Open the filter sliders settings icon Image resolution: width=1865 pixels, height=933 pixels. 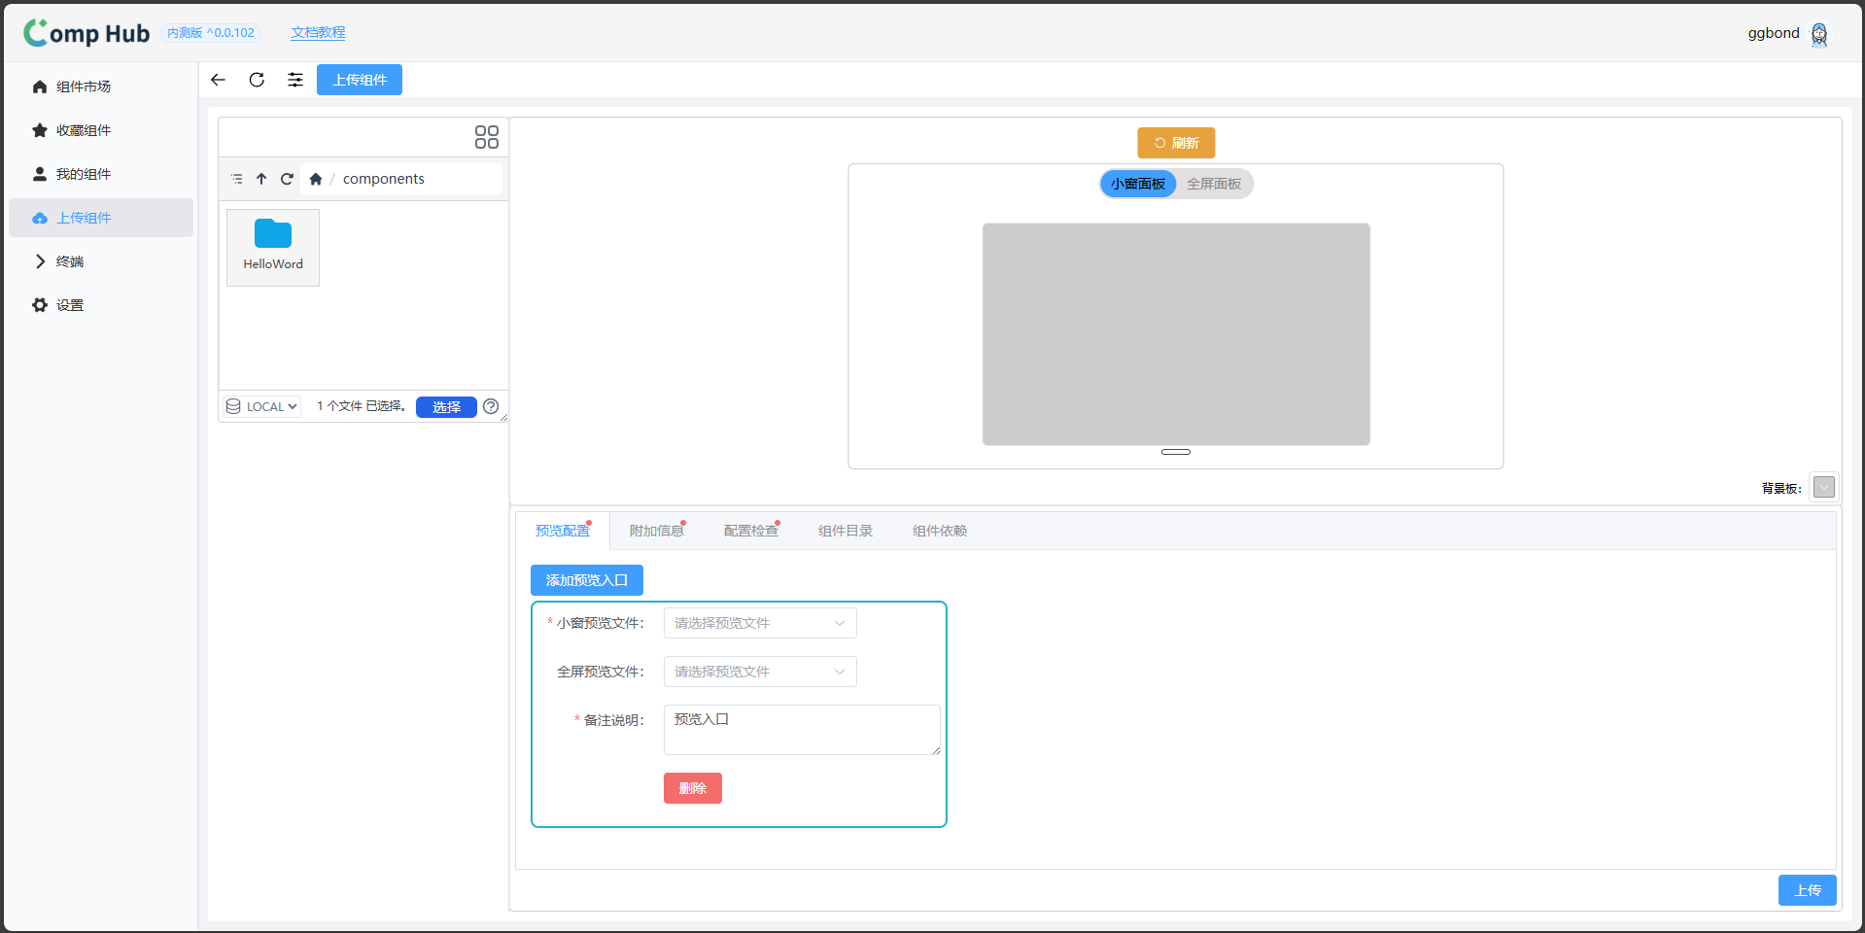295,80
